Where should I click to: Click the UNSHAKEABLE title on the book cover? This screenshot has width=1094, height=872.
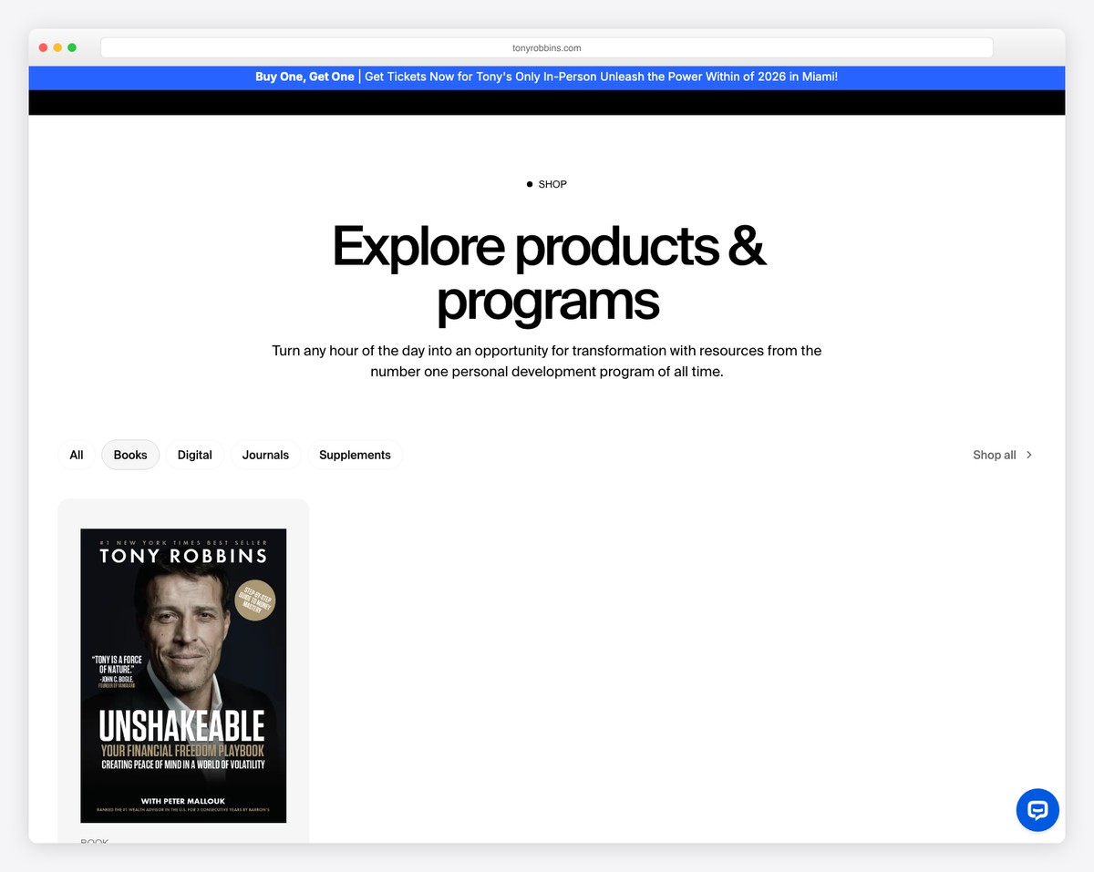tap(181, 726)
